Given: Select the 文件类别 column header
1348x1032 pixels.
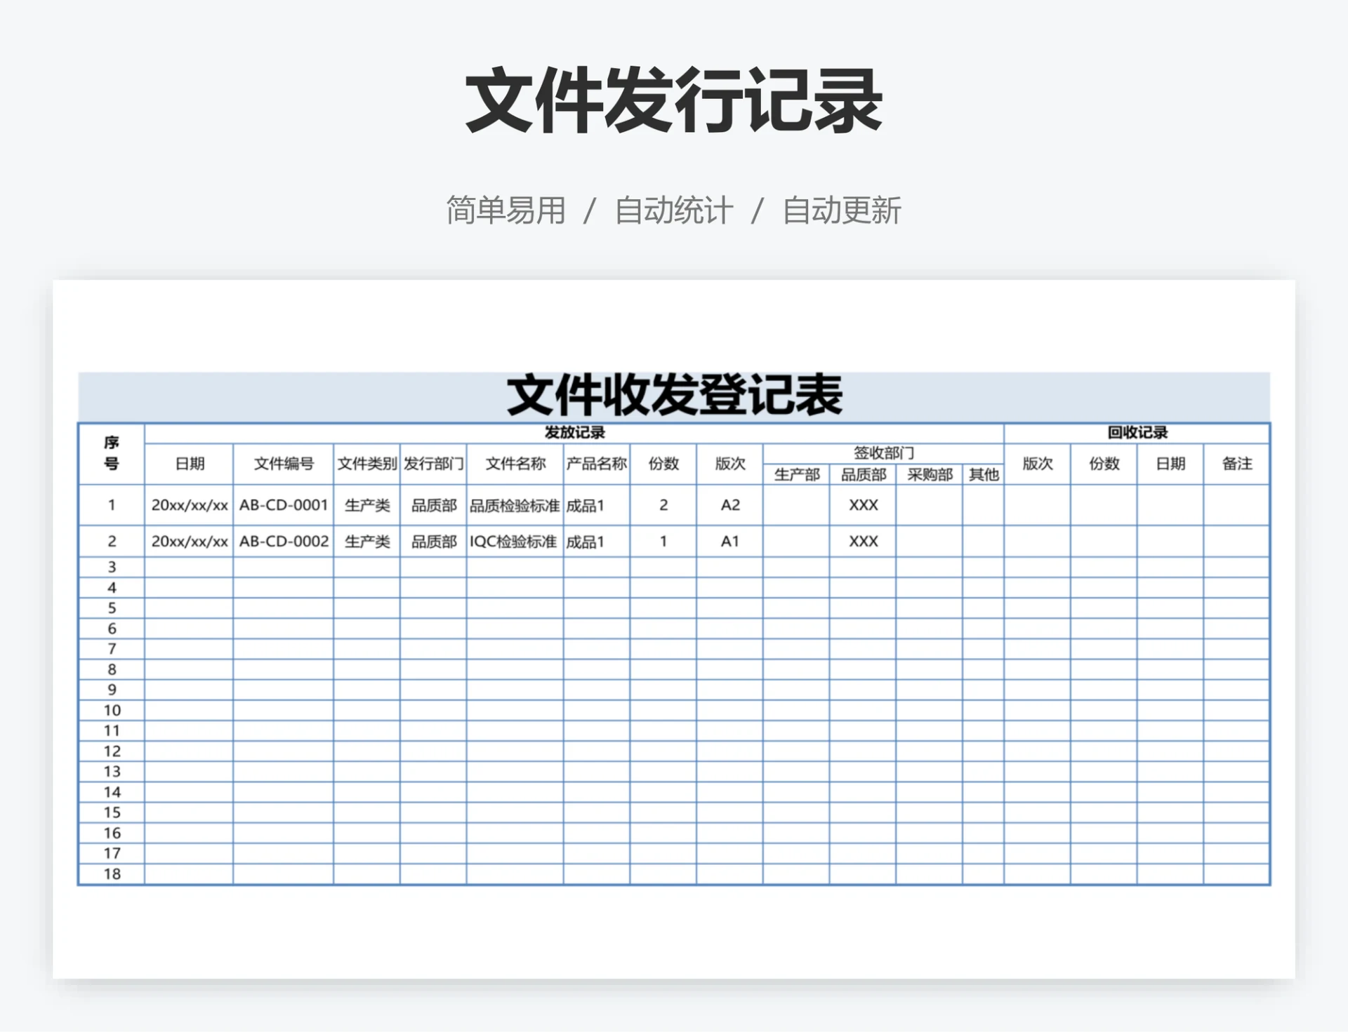Looking at the screenshot, I should [x=366, y=464].
